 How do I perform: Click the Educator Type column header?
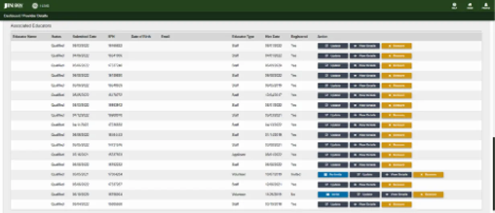pos(243,36)
